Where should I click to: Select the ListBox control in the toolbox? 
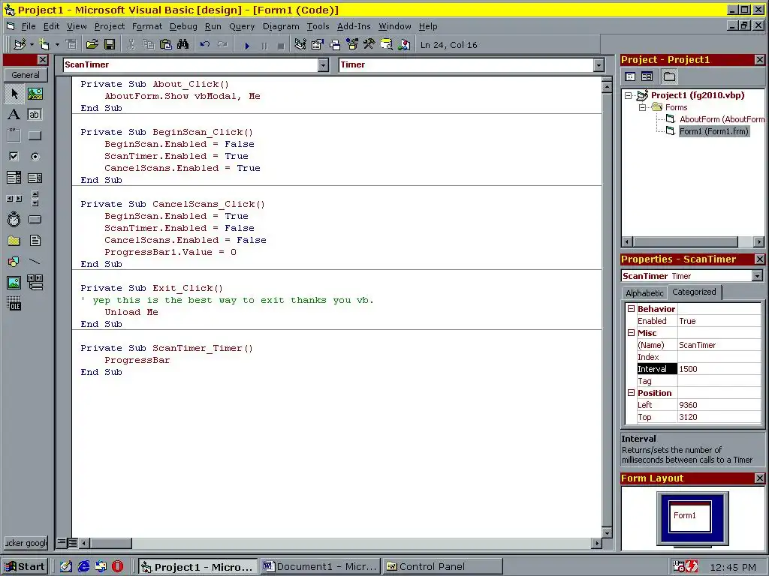coord(35,177)
